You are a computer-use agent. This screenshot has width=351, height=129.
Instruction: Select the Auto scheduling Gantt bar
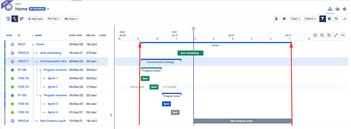pyautogui.click(x=191, y=53)
